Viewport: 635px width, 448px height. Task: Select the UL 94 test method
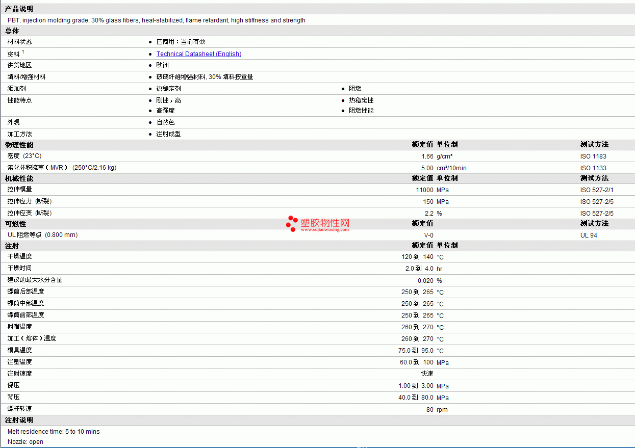click(589, 235)
